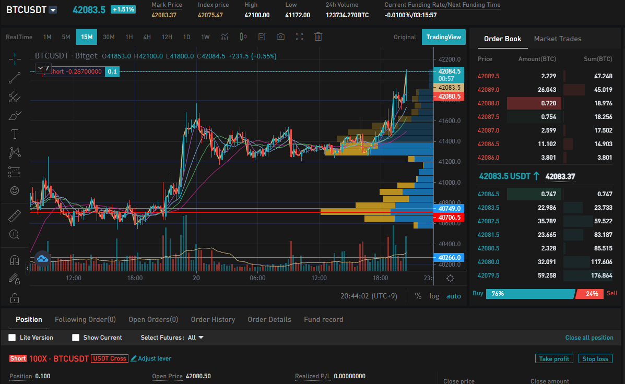The width and height of the screenshot is (625, 384).
Task: Open the Following Order(0) tab
Action: (x=85, y=319)
